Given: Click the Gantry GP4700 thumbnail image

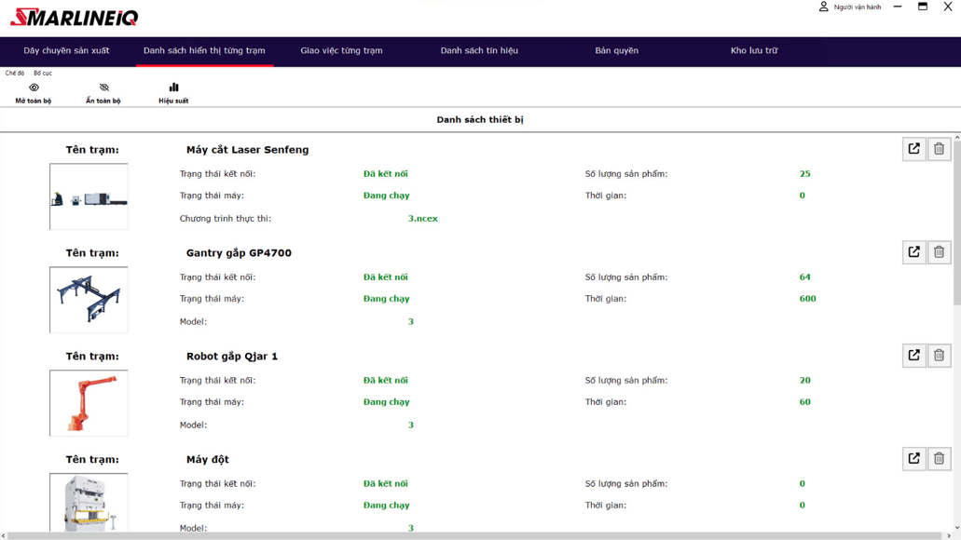Looking at the screenshot, I should (x=89, y=300).
